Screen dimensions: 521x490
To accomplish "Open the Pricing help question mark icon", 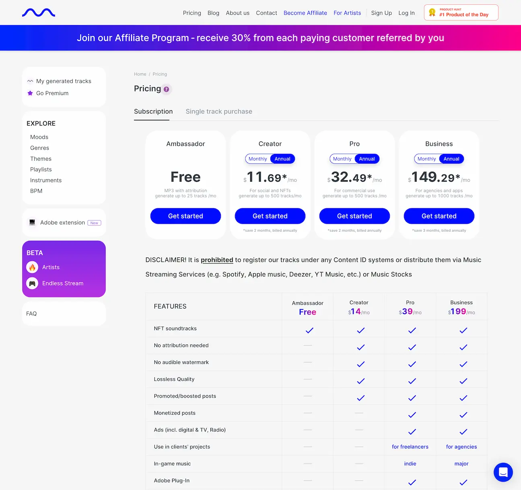I will pyautogui.click(x=167, y=89).
